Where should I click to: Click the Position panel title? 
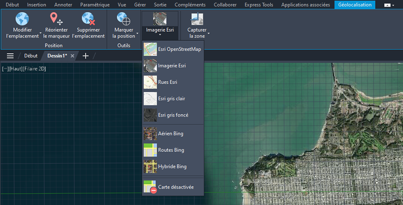tap(54, 45)
